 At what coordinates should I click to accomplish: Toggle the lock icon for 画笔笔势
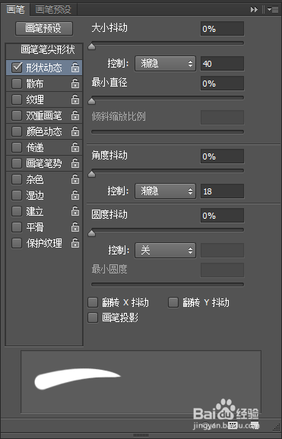[x=75, y=163]
